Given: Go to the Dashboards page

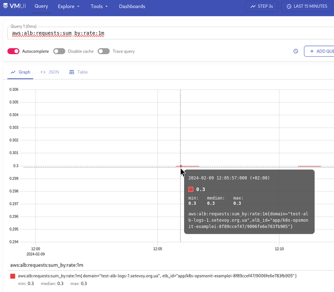Looking at the screenshot, I should (132, 6).
